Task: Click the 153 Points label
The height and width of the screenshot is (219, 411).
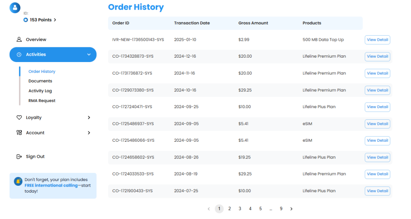Action: 41,20
